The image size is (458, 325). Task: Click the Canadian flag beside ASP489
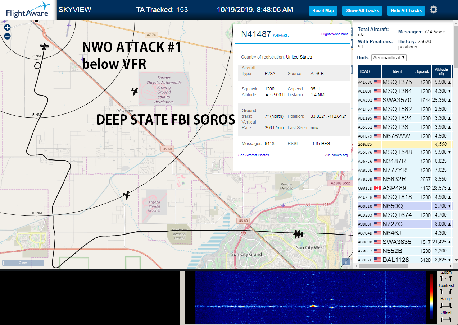[x=377, y=188]
